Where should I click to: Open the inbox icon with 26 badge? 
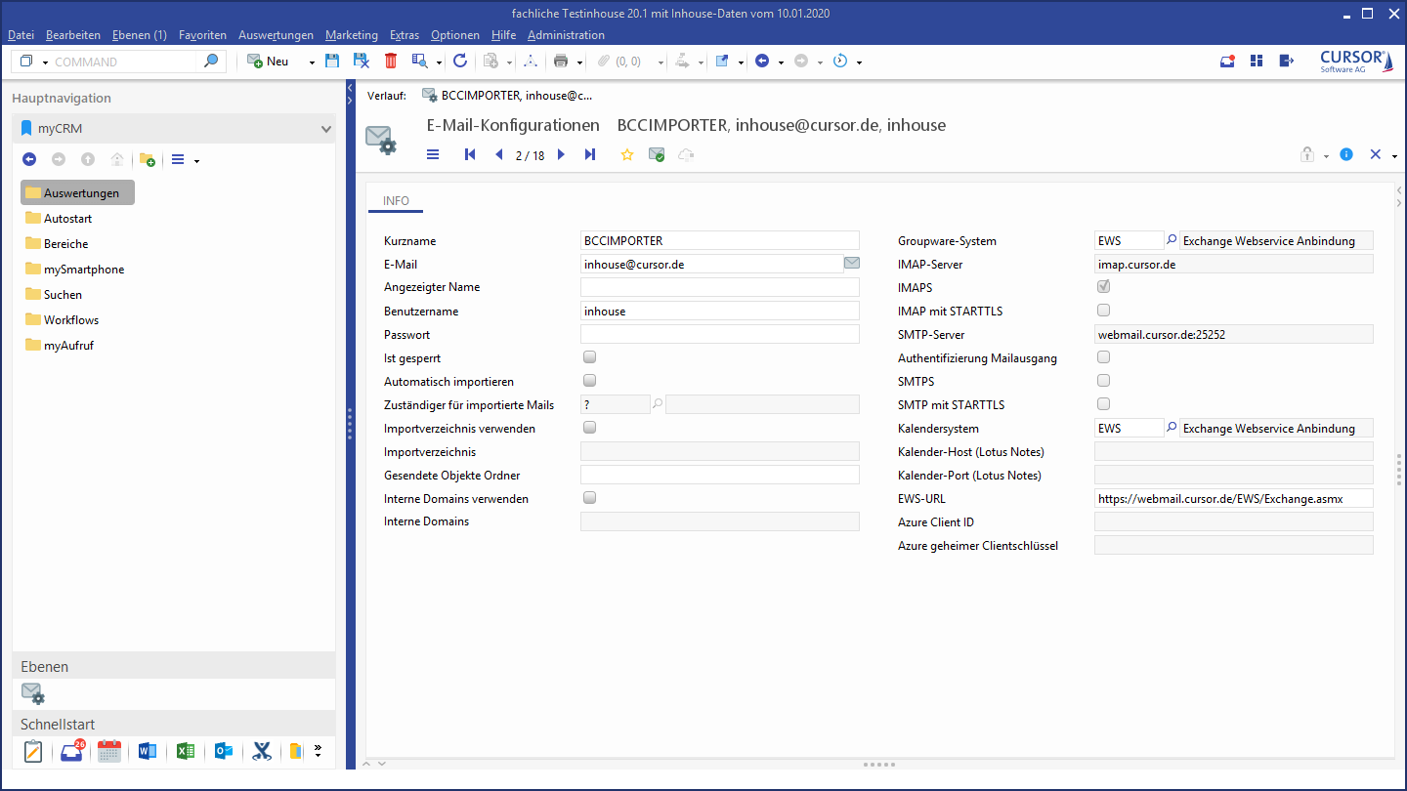[x=71, y=751]
